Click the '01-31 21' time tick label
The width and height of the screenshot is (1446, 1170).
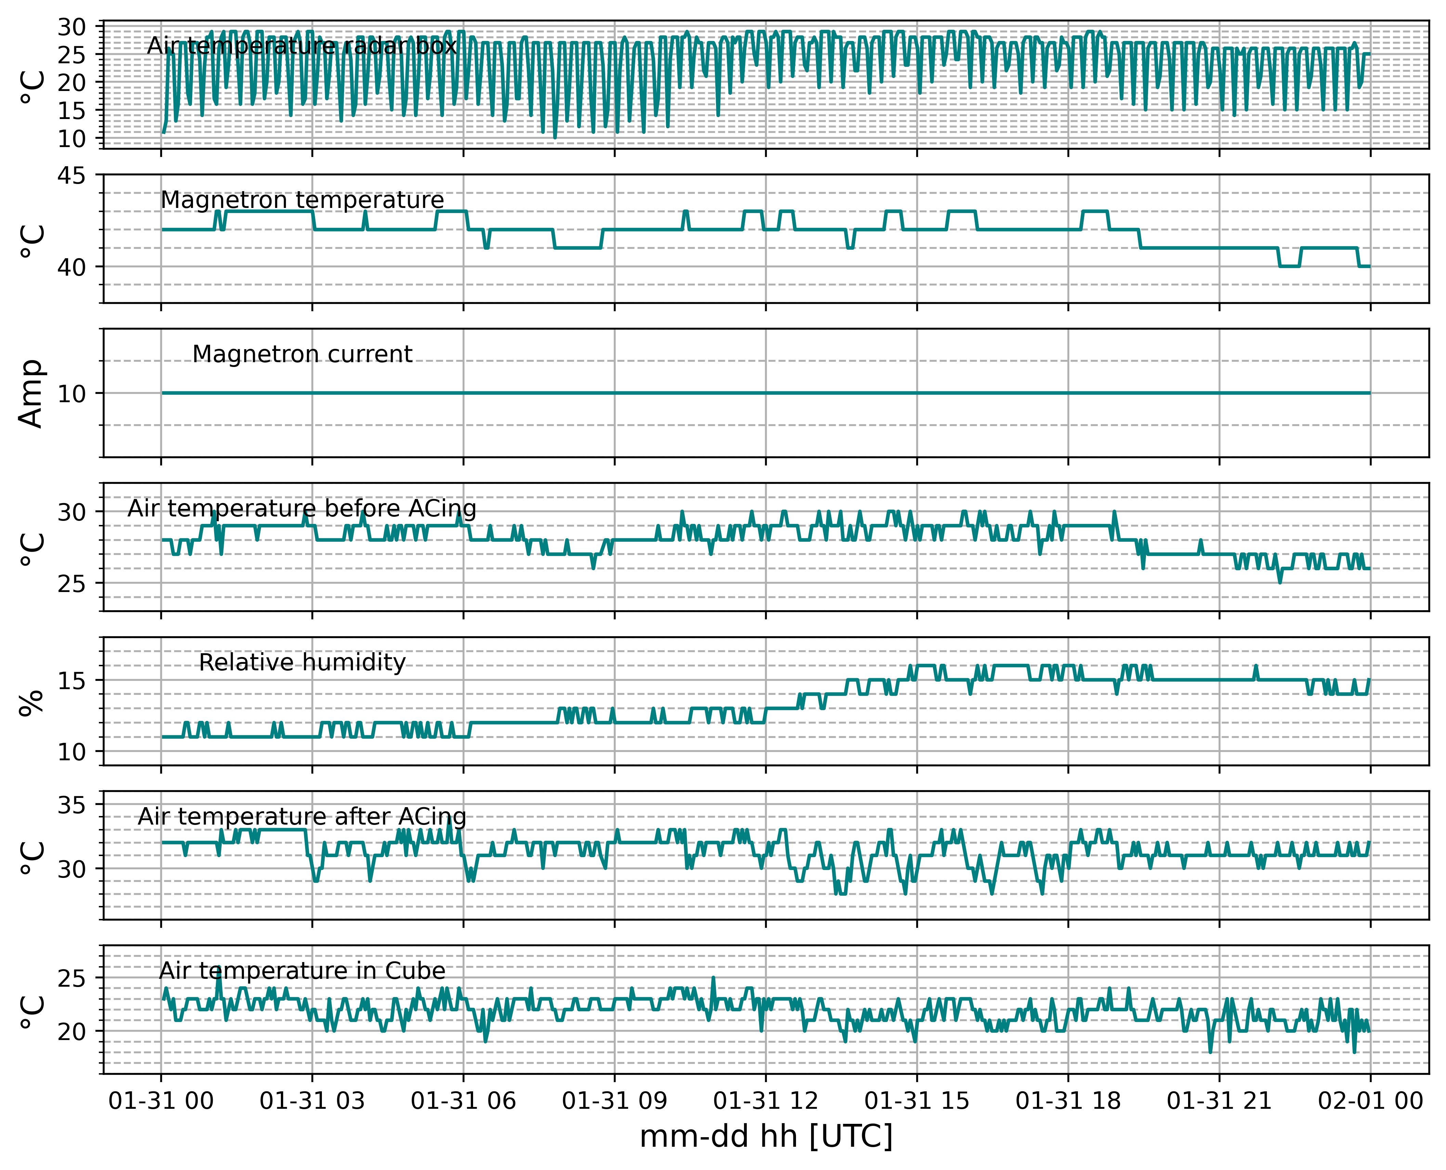[1220, 1101]
